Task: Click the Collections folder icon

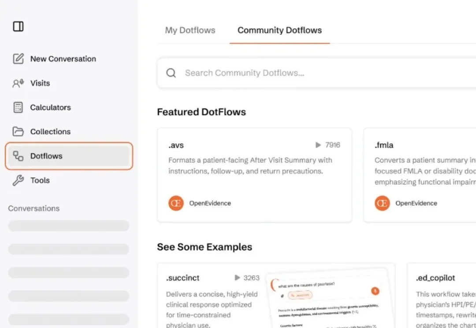Action: pyautogui.click(x=18, y=132)
